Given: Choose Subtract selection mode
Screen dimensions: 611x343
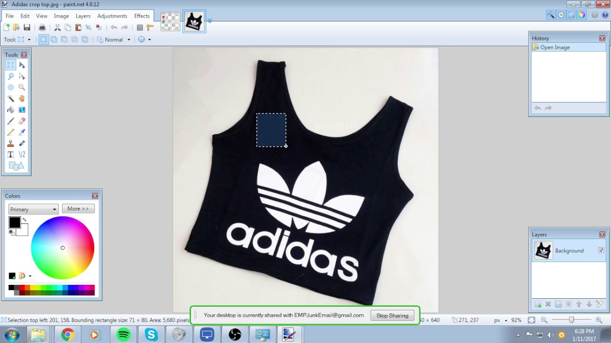Looking at the screenshot, I should 64,40.
